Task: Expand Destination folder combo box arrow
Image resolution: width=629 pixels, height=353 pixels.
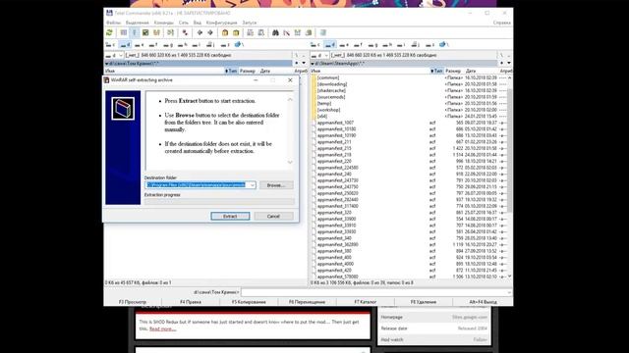Action: 252,185
